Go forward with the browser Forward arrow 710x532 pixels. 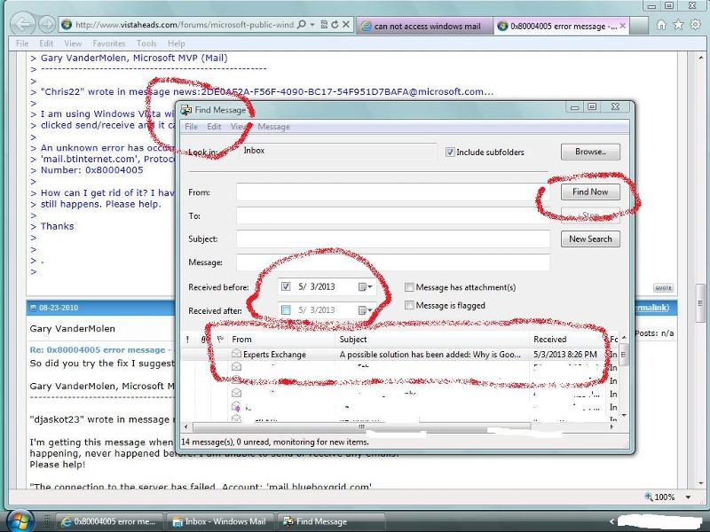click(47, 24)
